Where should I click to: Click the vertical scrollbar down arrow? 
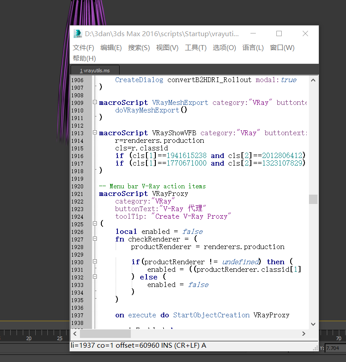pos(313,324)
